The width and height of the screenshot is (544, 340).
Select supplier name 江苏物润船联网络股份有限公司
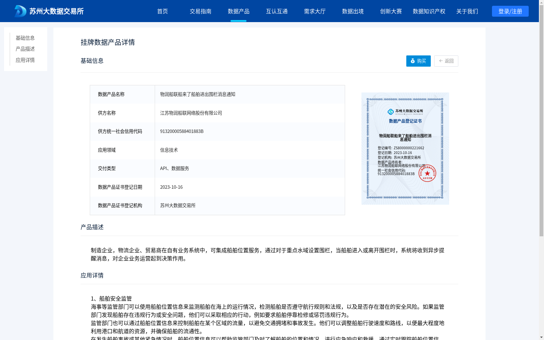[x=191, y=113]
